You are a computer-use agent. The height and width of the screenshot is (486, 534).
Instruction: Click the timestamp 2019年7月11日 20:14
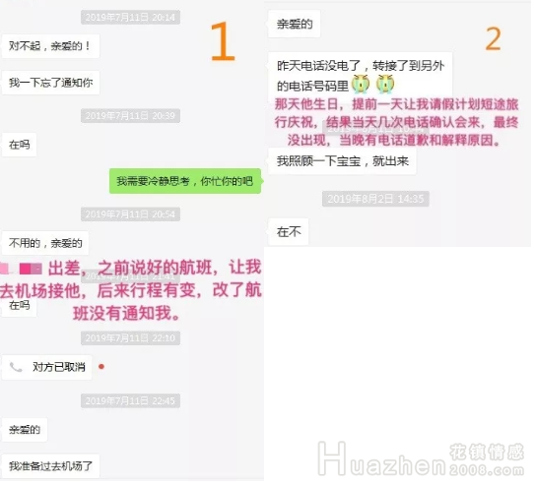(x=130, y=17)
